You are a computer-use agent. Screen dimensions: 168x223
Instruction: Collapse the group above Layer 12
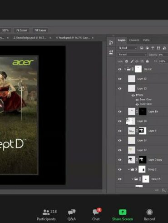coord(125,69)
